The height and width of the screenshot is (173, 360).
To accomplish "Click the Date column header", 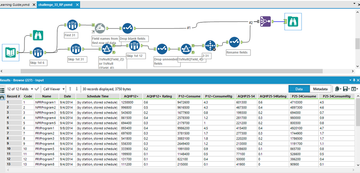I will pyautogui.click(x=67, y=96).
